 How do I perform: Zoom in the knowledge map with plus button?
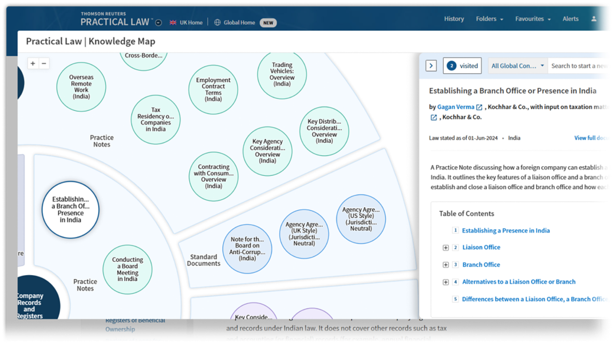(33, 64)
